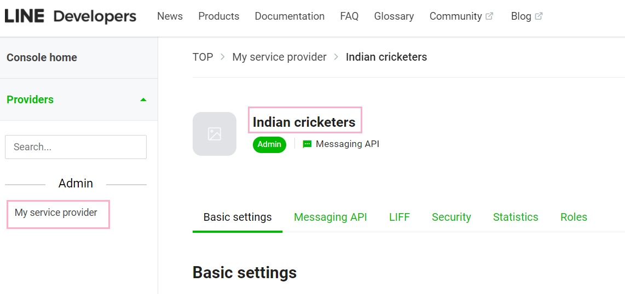Click the channel image placeholder icon
The height and width of the screenshot is (294, 625).
[x=215, y=134]
